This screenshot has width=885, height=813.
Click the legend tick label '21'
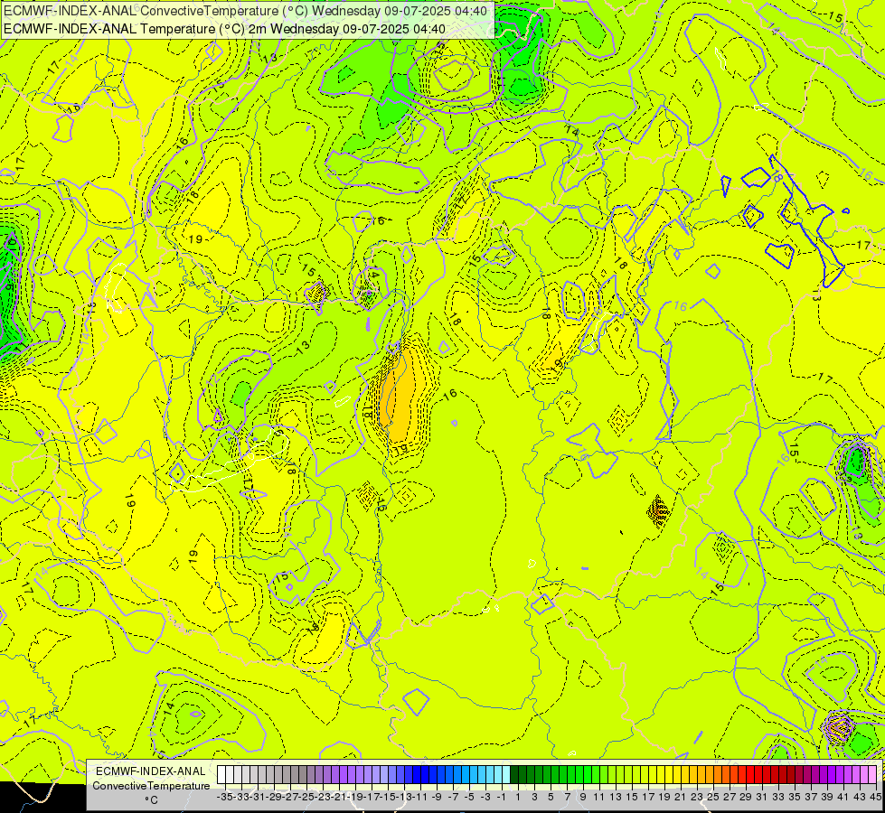(x=681, y=798)
